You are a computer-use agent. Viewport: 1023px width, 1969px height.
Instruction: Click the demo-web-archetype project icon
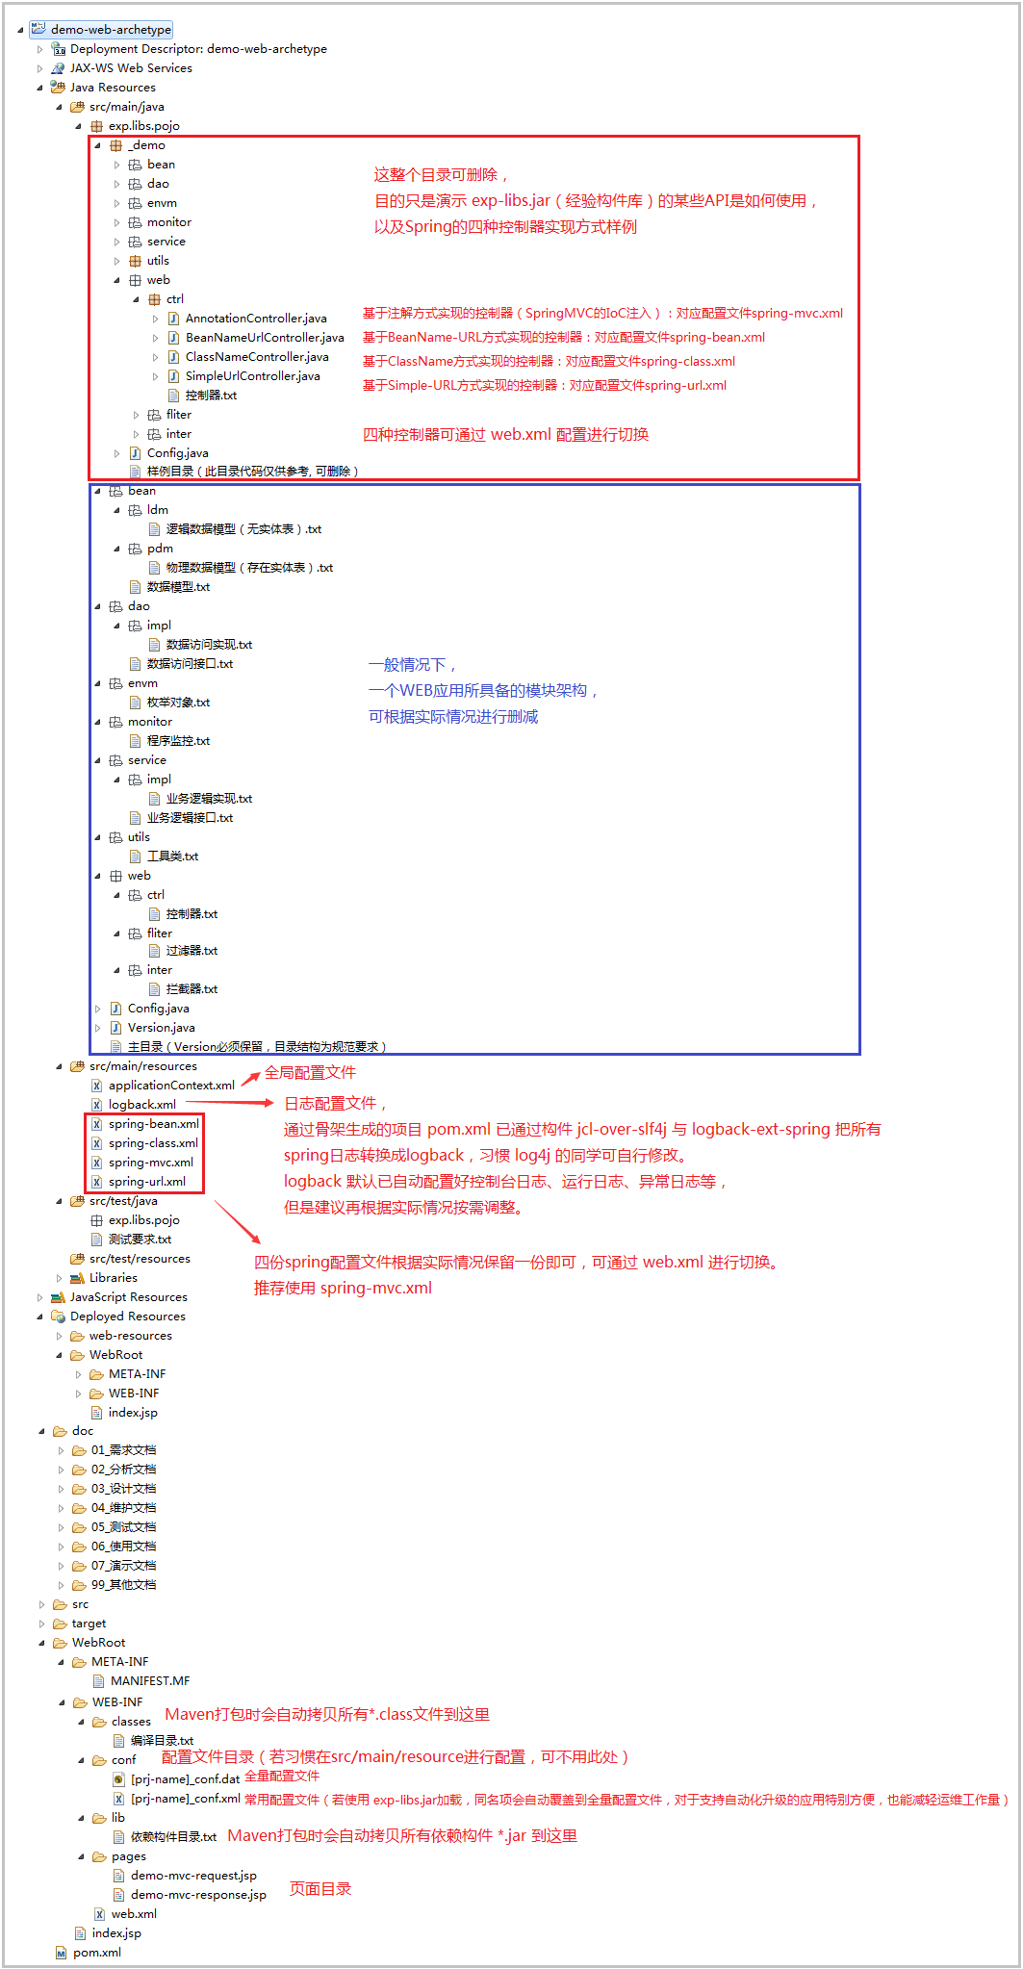[38, 29]
